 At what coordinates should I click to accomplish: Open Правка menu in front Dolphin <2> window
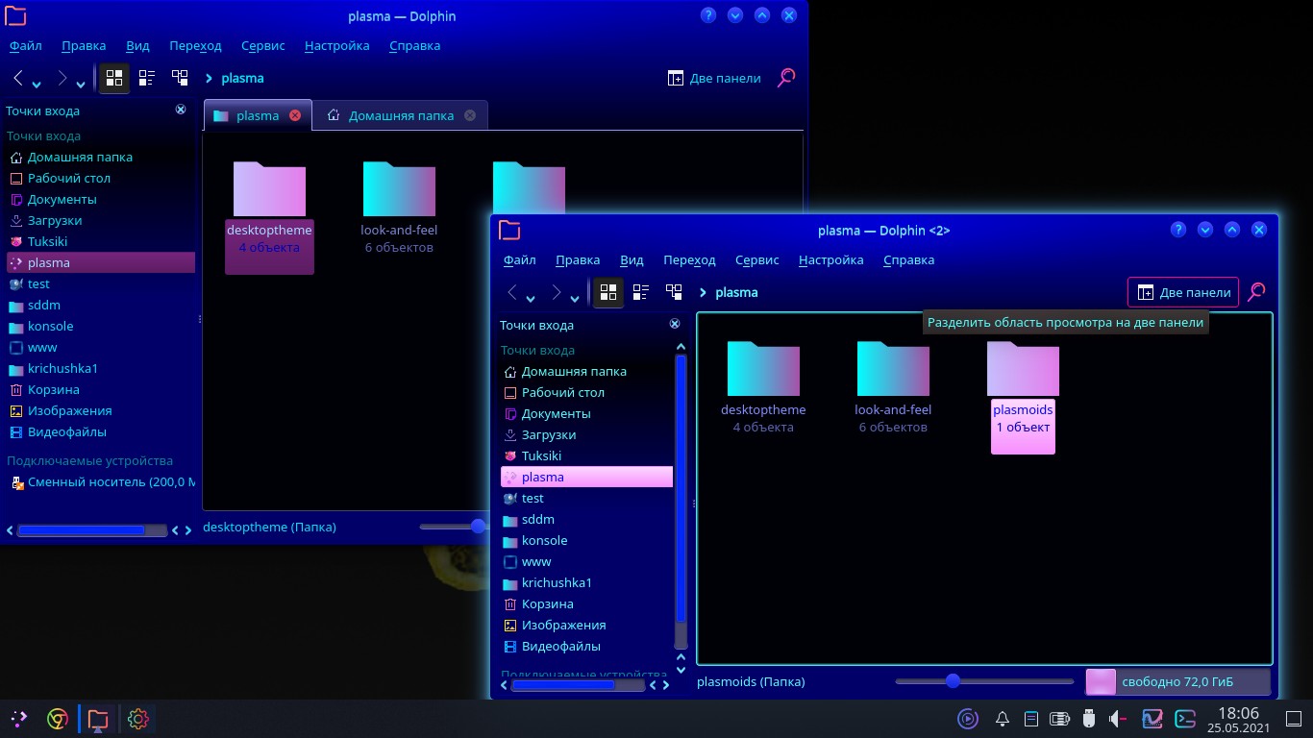point(578,259)
